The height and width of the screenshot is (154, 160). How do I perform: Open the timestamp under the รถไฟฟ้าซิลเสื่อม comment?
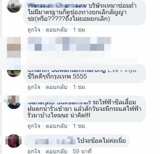pyautogui.click(x=79, y=126)
